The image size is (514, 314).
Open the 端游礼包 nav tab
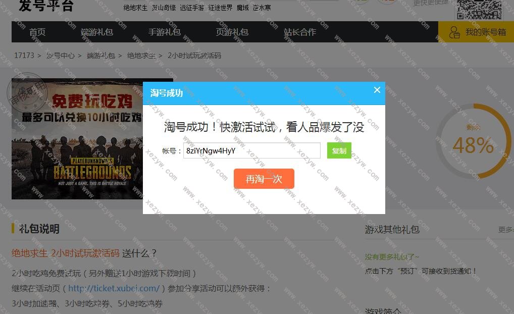pyautogui.click(x=97, y=32)
